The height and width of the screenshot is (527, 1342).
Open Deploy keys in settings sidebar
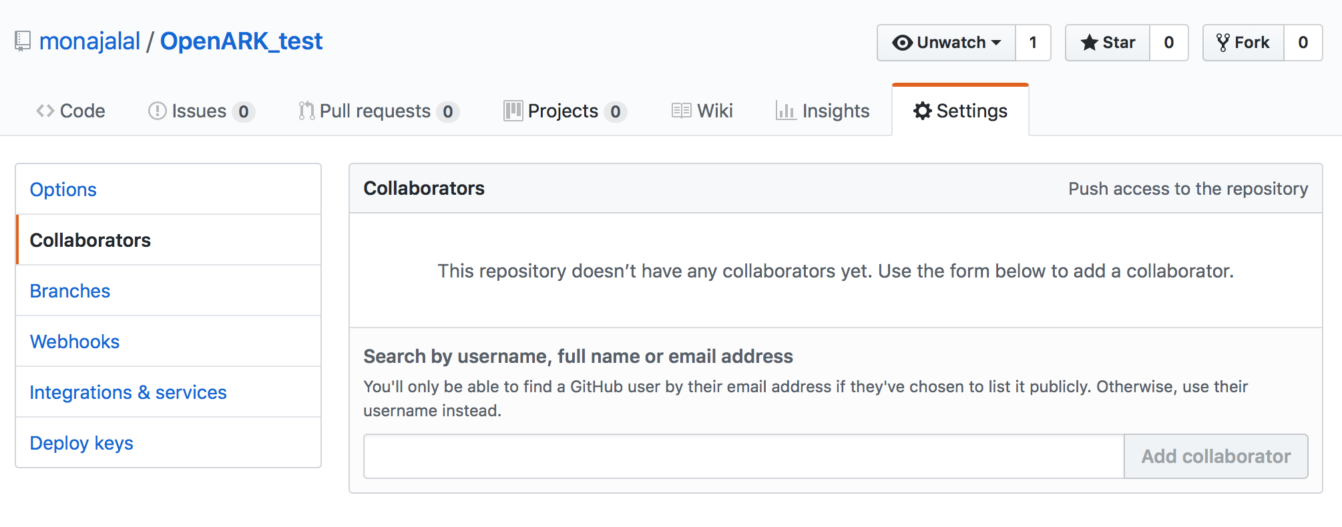(x=168, y=443)
